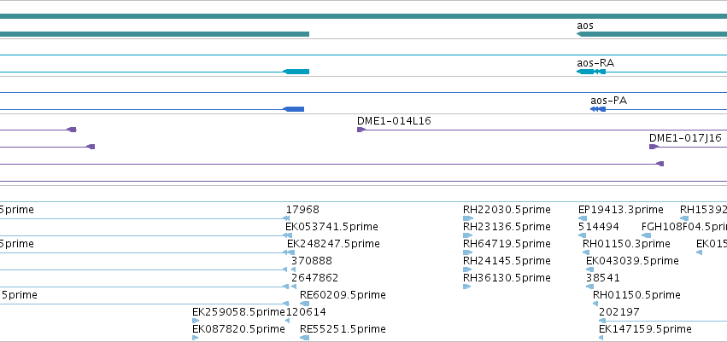Click the arrow glyph under EK147159.5prime

point(601,338)
